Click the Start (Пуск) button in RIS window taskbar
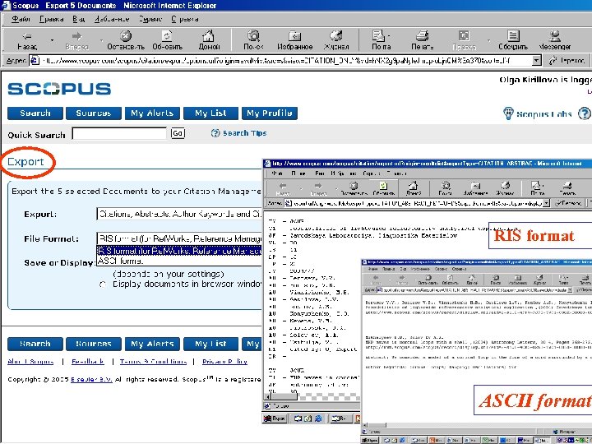 pos(275,419)
